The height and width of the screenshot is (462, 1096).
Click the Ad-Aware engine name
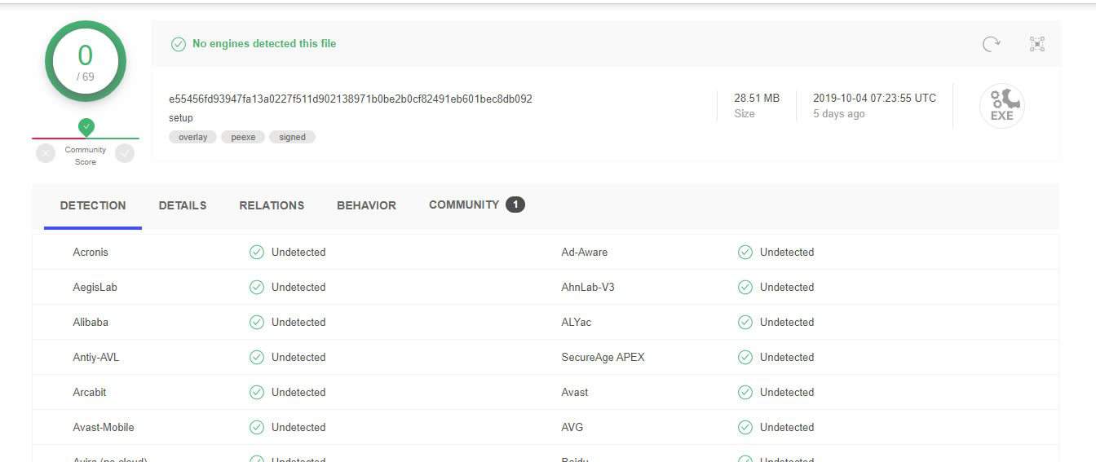585,252
